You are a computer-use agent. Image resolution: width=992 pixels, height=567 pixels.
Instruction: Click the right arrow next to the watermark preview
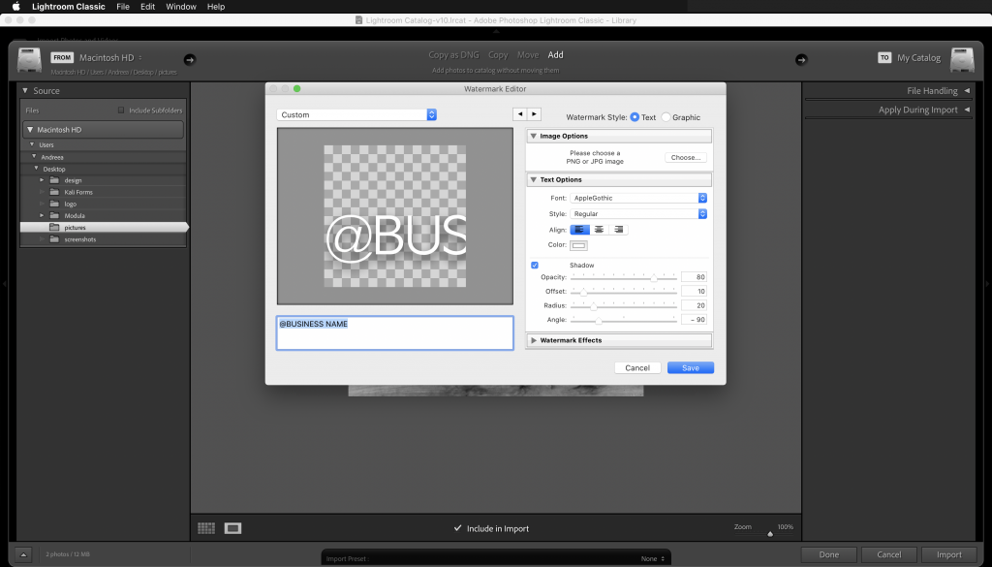[x=534, y=113]
